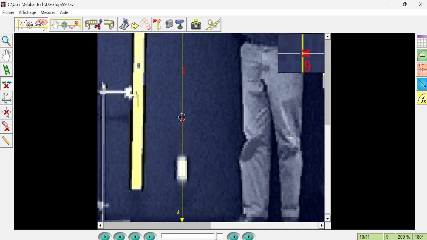Click the video view's down arrow
This screenshot has width=427, height=240.
point(328,219)
